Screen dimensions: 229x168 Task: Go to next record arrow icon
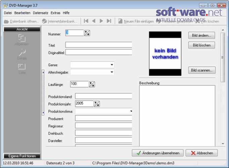tap(101, 21)
